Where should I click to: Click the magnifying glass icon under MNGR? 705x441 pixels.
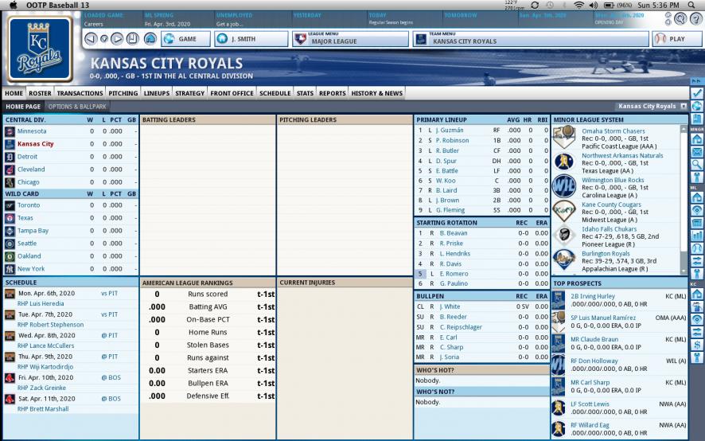[x=697, y=165]
